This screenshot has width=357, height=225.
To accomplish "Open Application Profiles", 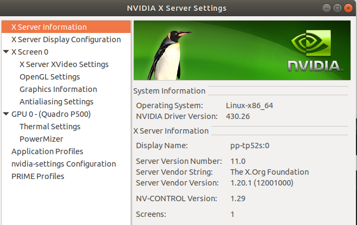I will [x=47, y=151].
